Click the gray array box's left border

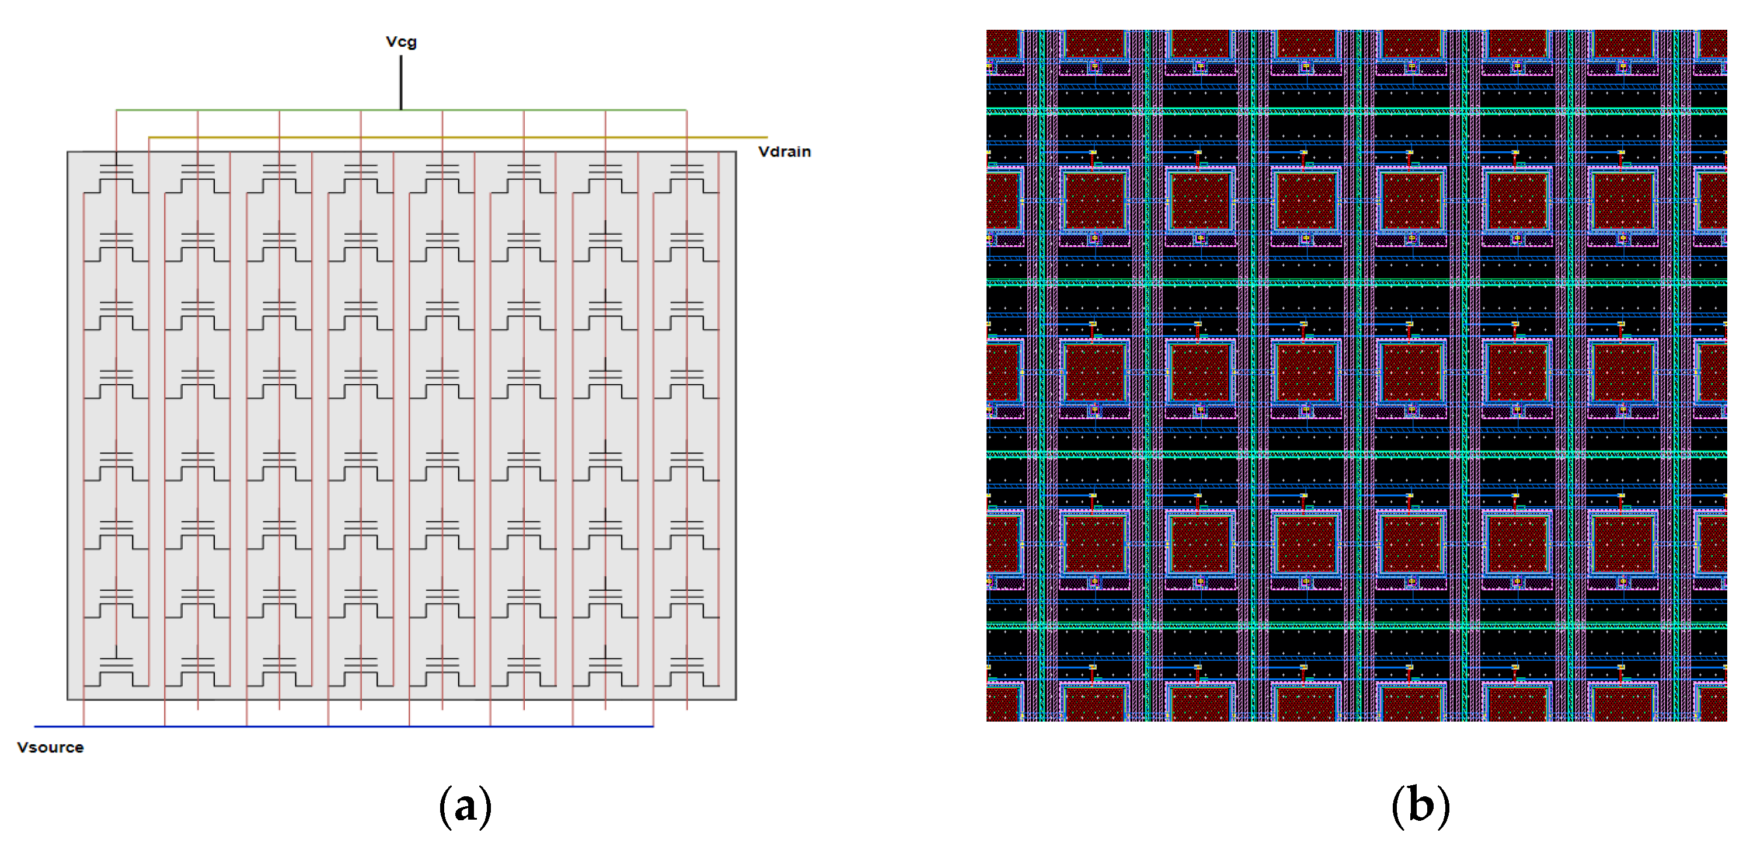pyautogui.click(x=68, y=426)
